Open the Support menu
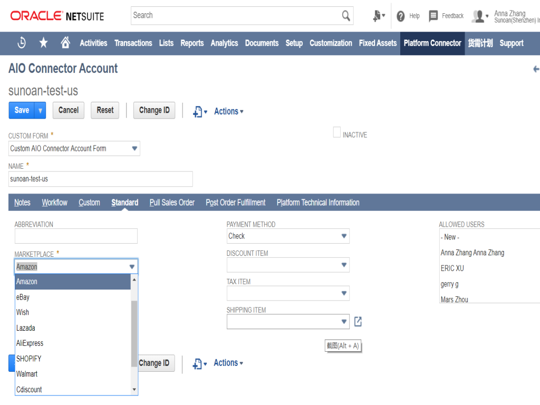 pyautogui.click(x=512, y=43)
